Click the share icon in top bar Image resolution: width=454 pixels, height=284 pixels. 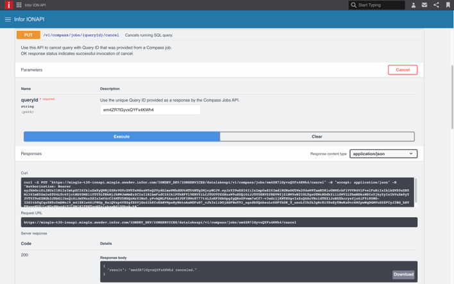click(x=436, y=5)
